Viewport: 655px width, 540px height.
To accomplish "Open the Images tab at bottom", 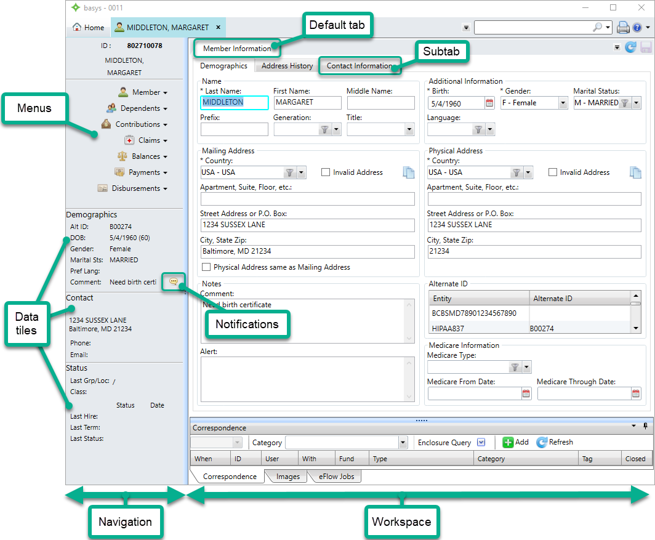I will pyautogui.click(x=288, y=477).
